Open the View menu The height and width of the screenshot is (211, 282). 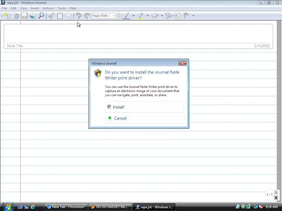point(23,8)
